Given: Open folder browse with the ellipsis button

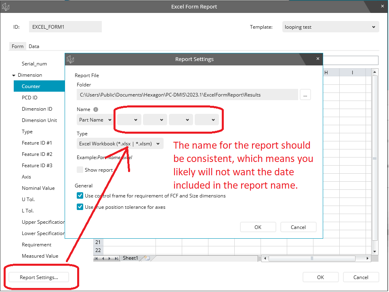Looking at the screenshot, I should pyautogui.click(x=305, y=95).
